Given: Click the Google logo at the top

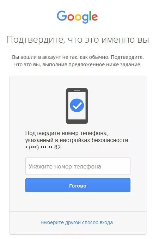Looking at the screenshot, I should click(77, 17).
